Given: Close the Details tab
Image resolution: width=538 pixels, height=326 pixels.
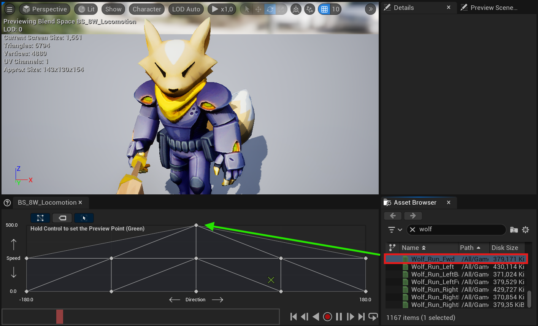Looking at the screenshot, I should (x=449, y=8).
